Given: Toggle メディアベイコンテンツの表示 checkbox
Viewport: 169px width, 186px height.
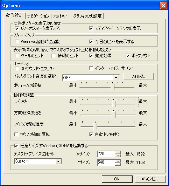Looking at the screenshot, I should click(x=91, y=28).
